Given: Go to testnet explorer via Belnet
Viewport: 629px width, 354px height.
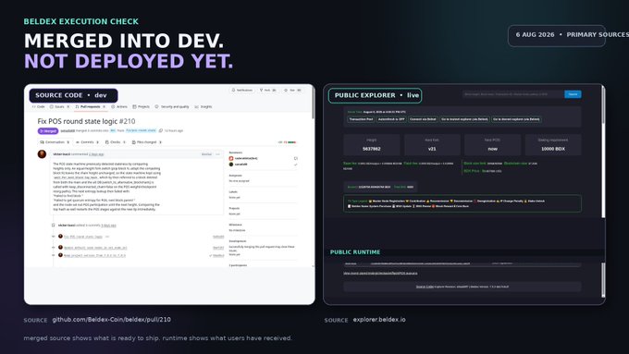Looking at the screenshot, I should 464,119.
